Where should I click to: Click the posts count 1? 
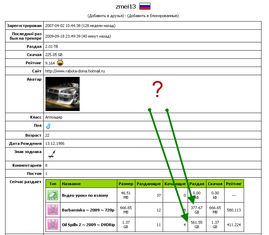pyautogui.click(x=46, y=174)
